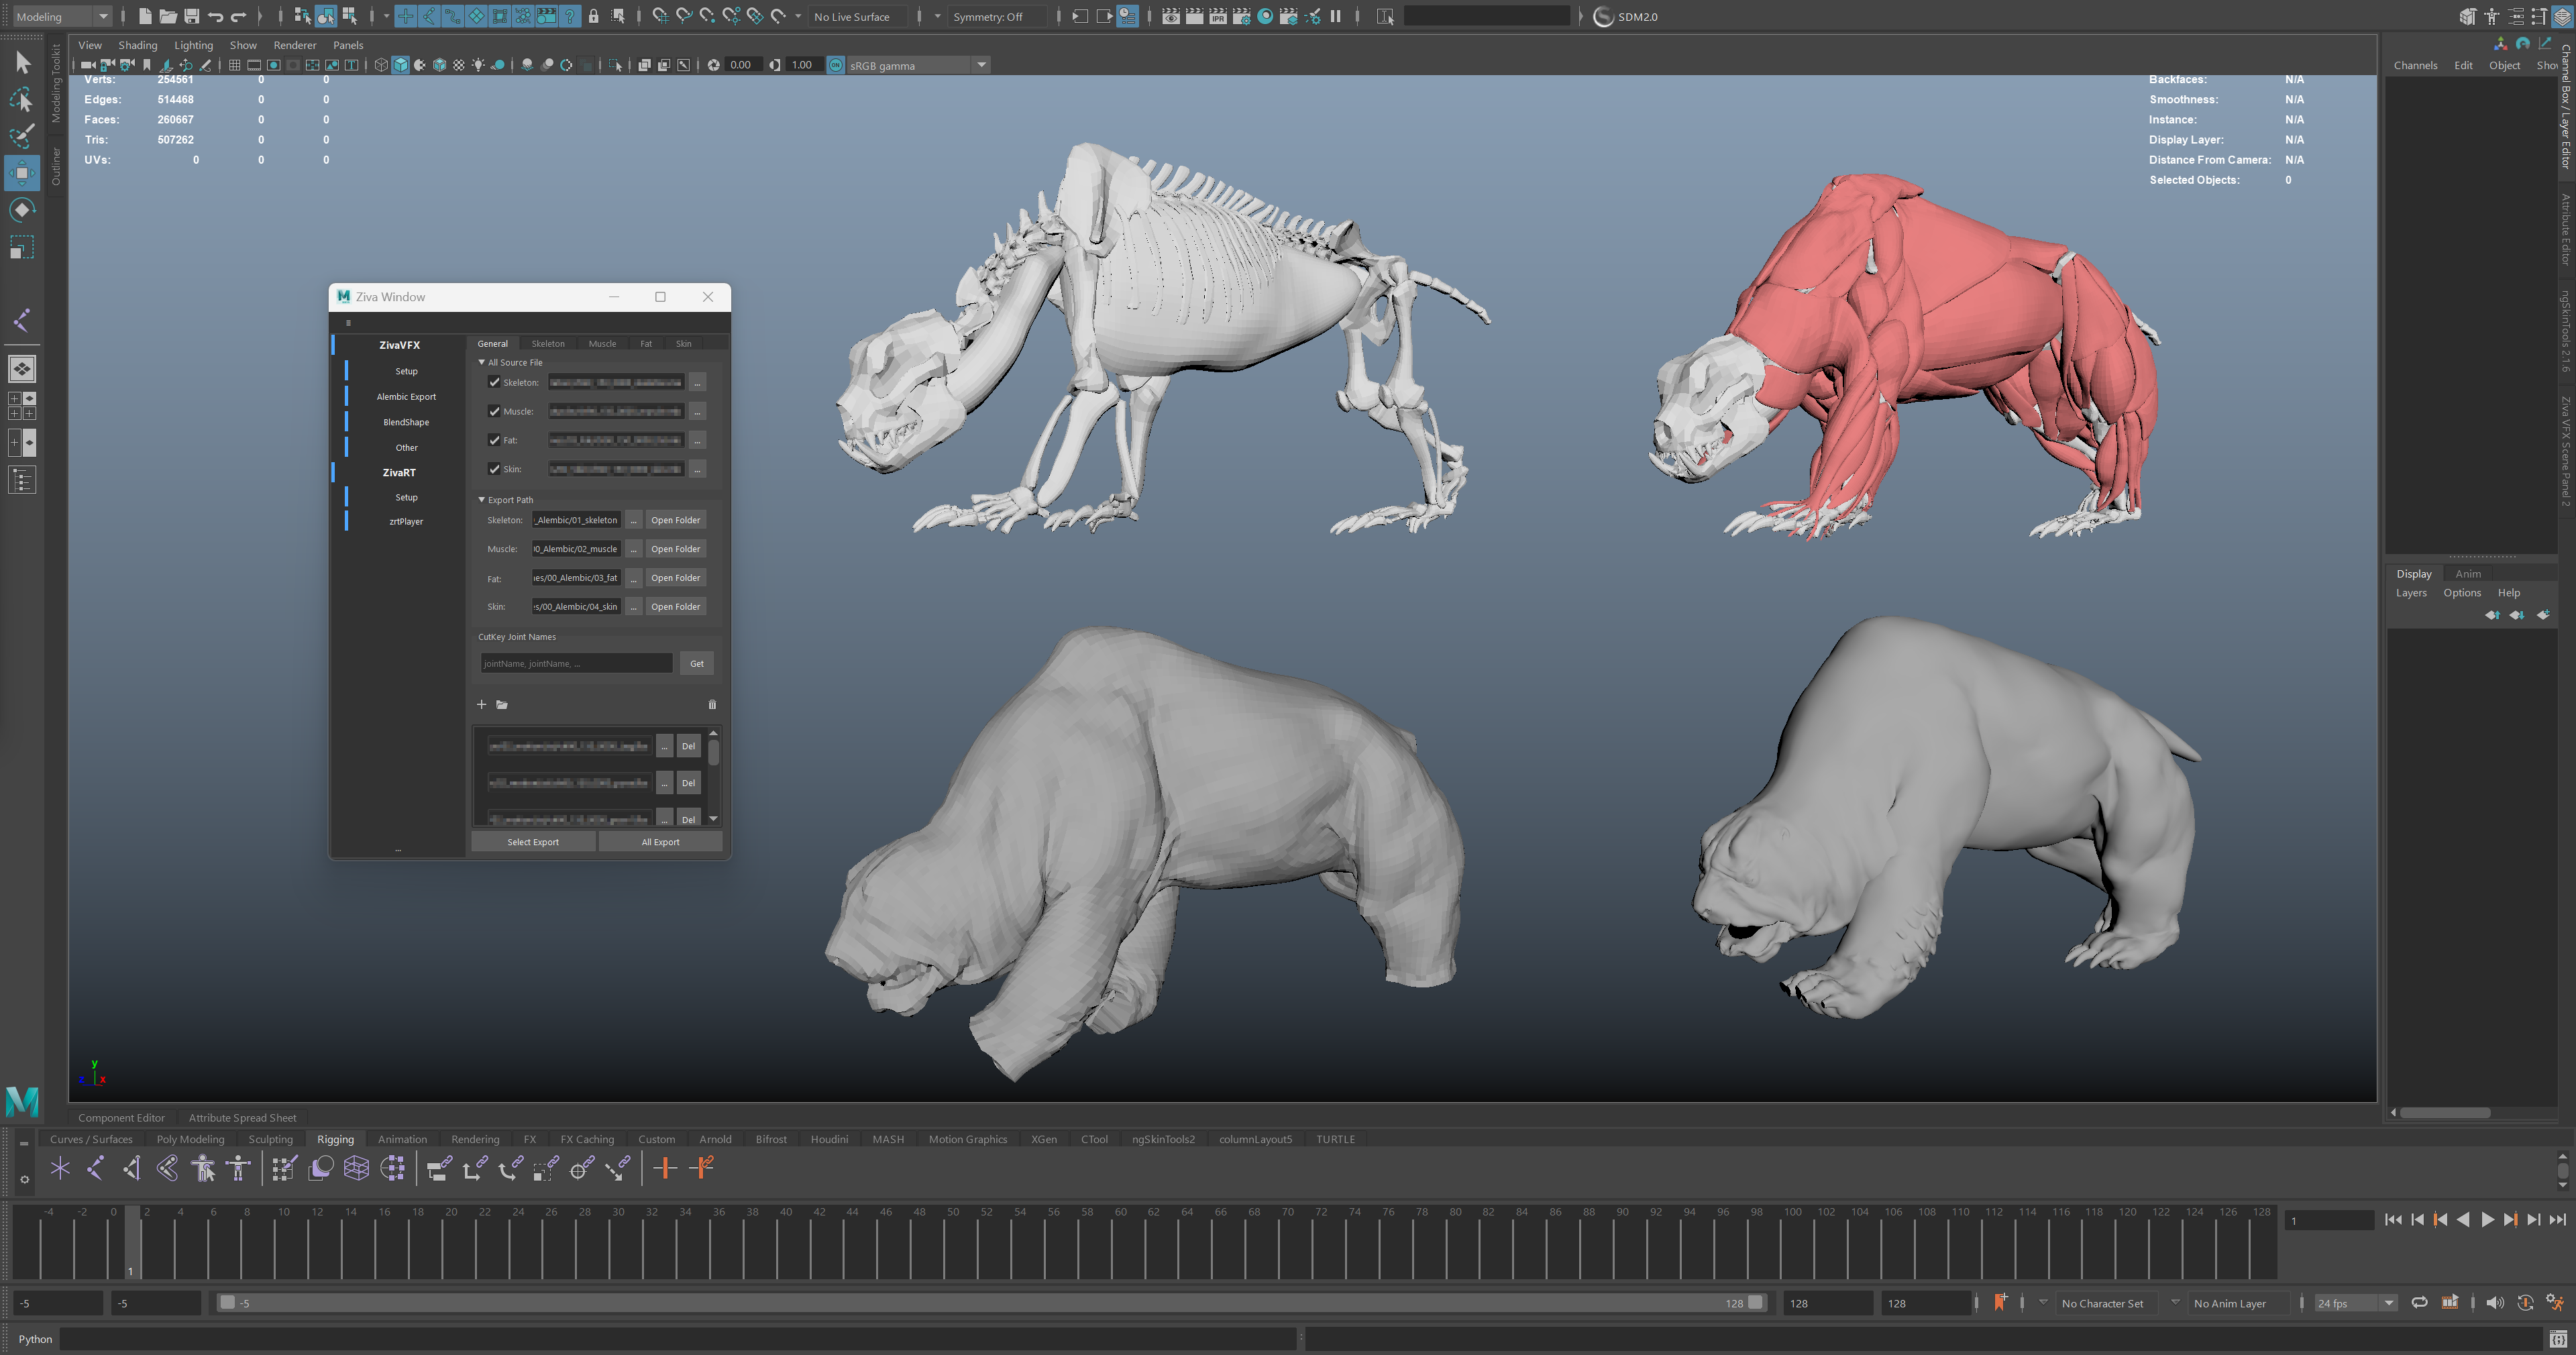The image size is (2576, 1355).
Task: Click the Save scene icon
Action: pyautogui.click(x=192, y=16)
